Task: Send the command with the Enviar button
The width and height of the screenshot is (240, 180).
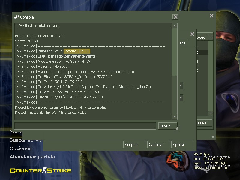Action: tap(168, 126)
